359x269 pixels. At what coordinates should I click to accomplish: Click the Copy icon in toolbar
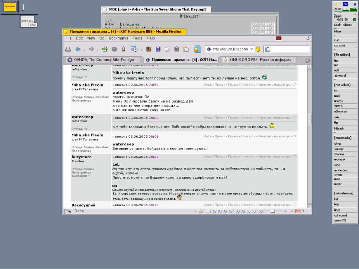[x=167, y=49]
